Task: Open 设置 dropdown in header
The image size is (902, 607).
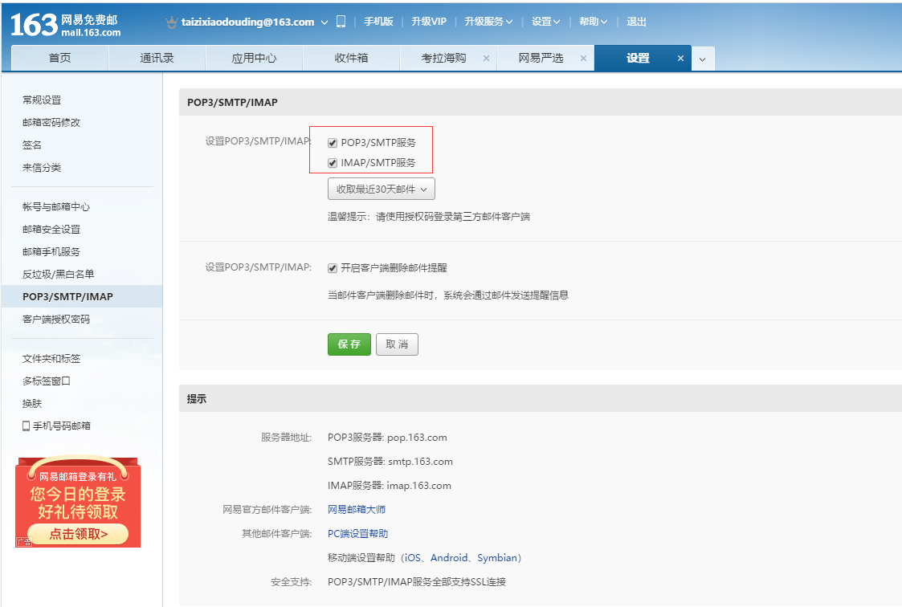Action: [545, 21]
